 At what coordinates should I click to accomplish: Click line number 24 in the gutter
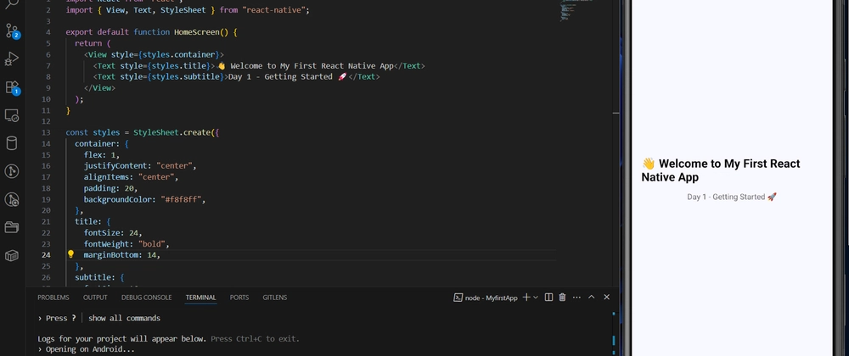click(x=46, y=255)
